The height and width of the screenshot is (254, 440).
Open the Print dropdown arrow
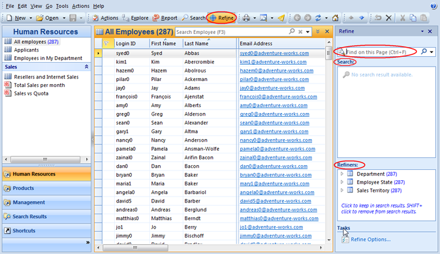255,18
